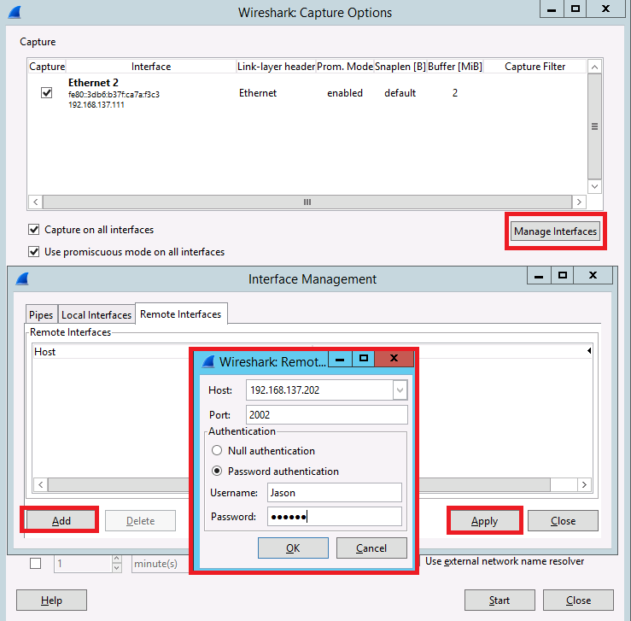The width and height of the screenshot is (631, 621).
Task: Click the minutes number field
Action: (x=83, y=564)
